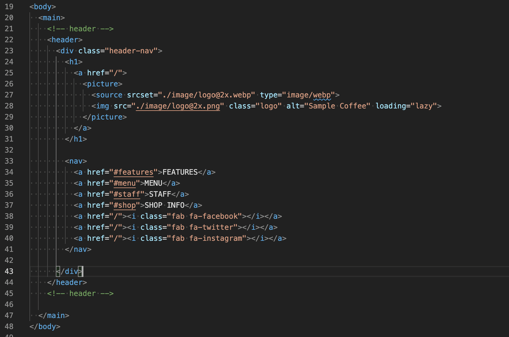Click the SHOP INFO link text
This screenshot has width=509, height=337.
tap(165, 205)
